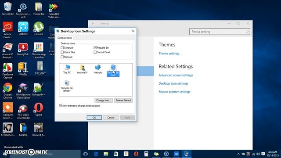Click the Find a setting search box
The height and width of the screenshot is (158, 281).
coord(220,32)
